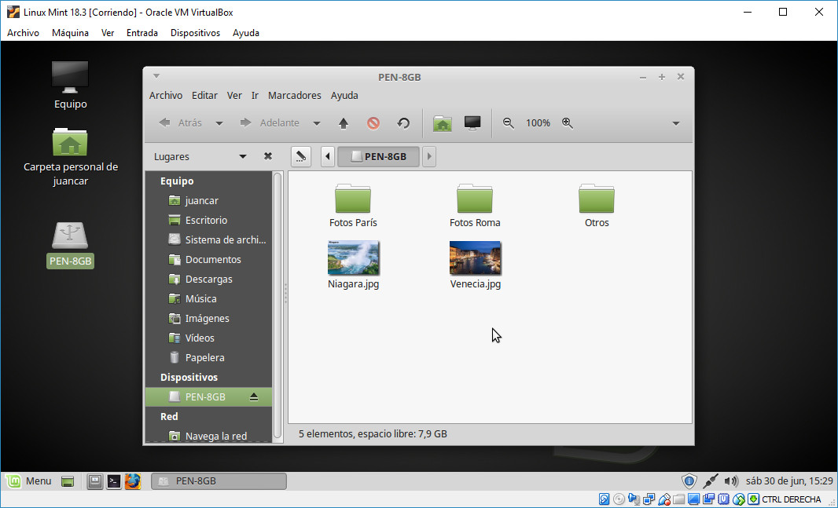Open the Atrás history dropdown arrow
838x508 pixels.
pos(219,123)
